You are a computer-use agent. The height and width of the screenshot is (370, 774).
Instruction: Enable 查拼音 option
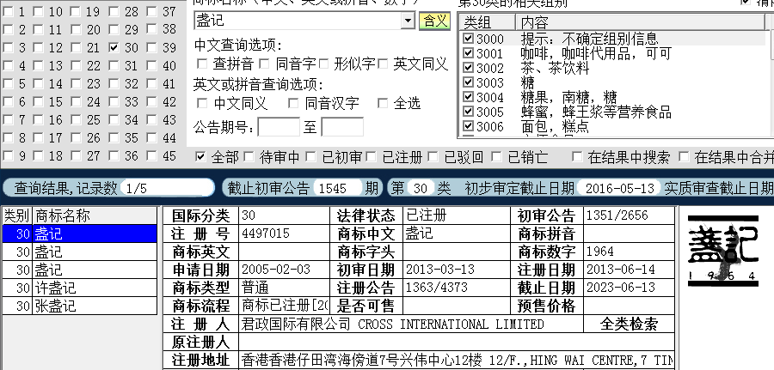tap(202, 64)
